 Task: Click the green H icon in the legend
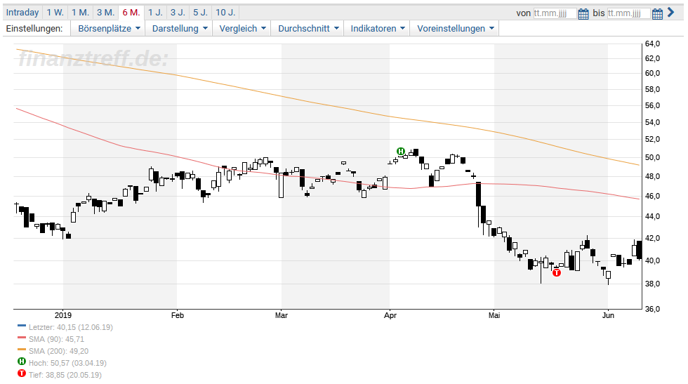point(22,362)
